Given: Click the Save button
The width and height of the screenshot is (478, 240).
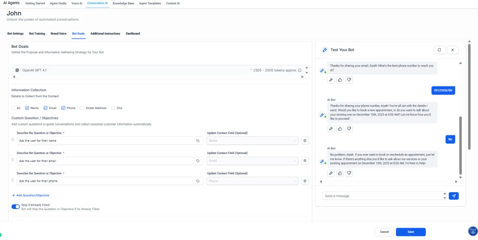Looking at the screenshot, I should click(411, 232).
